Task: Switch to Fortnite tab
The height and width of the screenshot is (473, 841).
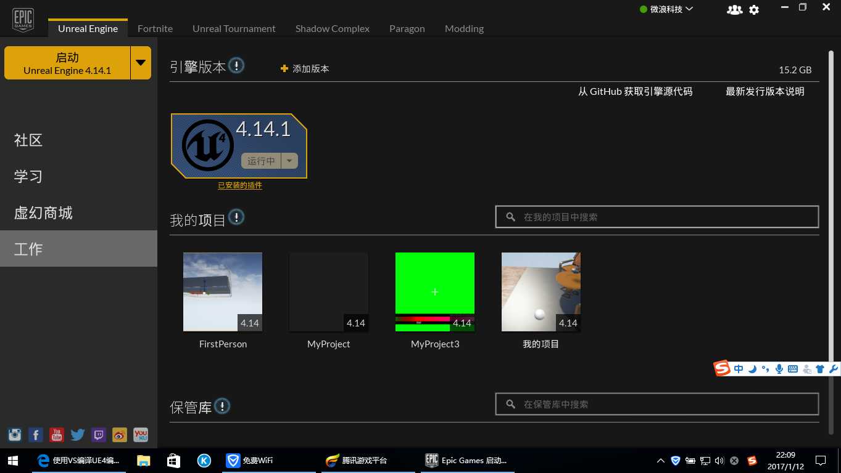Action: pos(155,28)
